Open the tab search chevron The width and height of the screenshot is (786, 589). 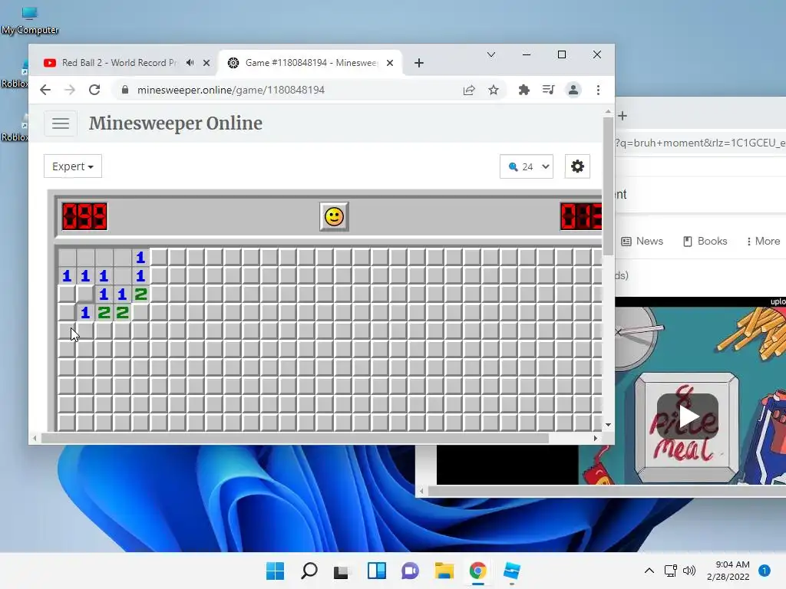click(491, 54)
